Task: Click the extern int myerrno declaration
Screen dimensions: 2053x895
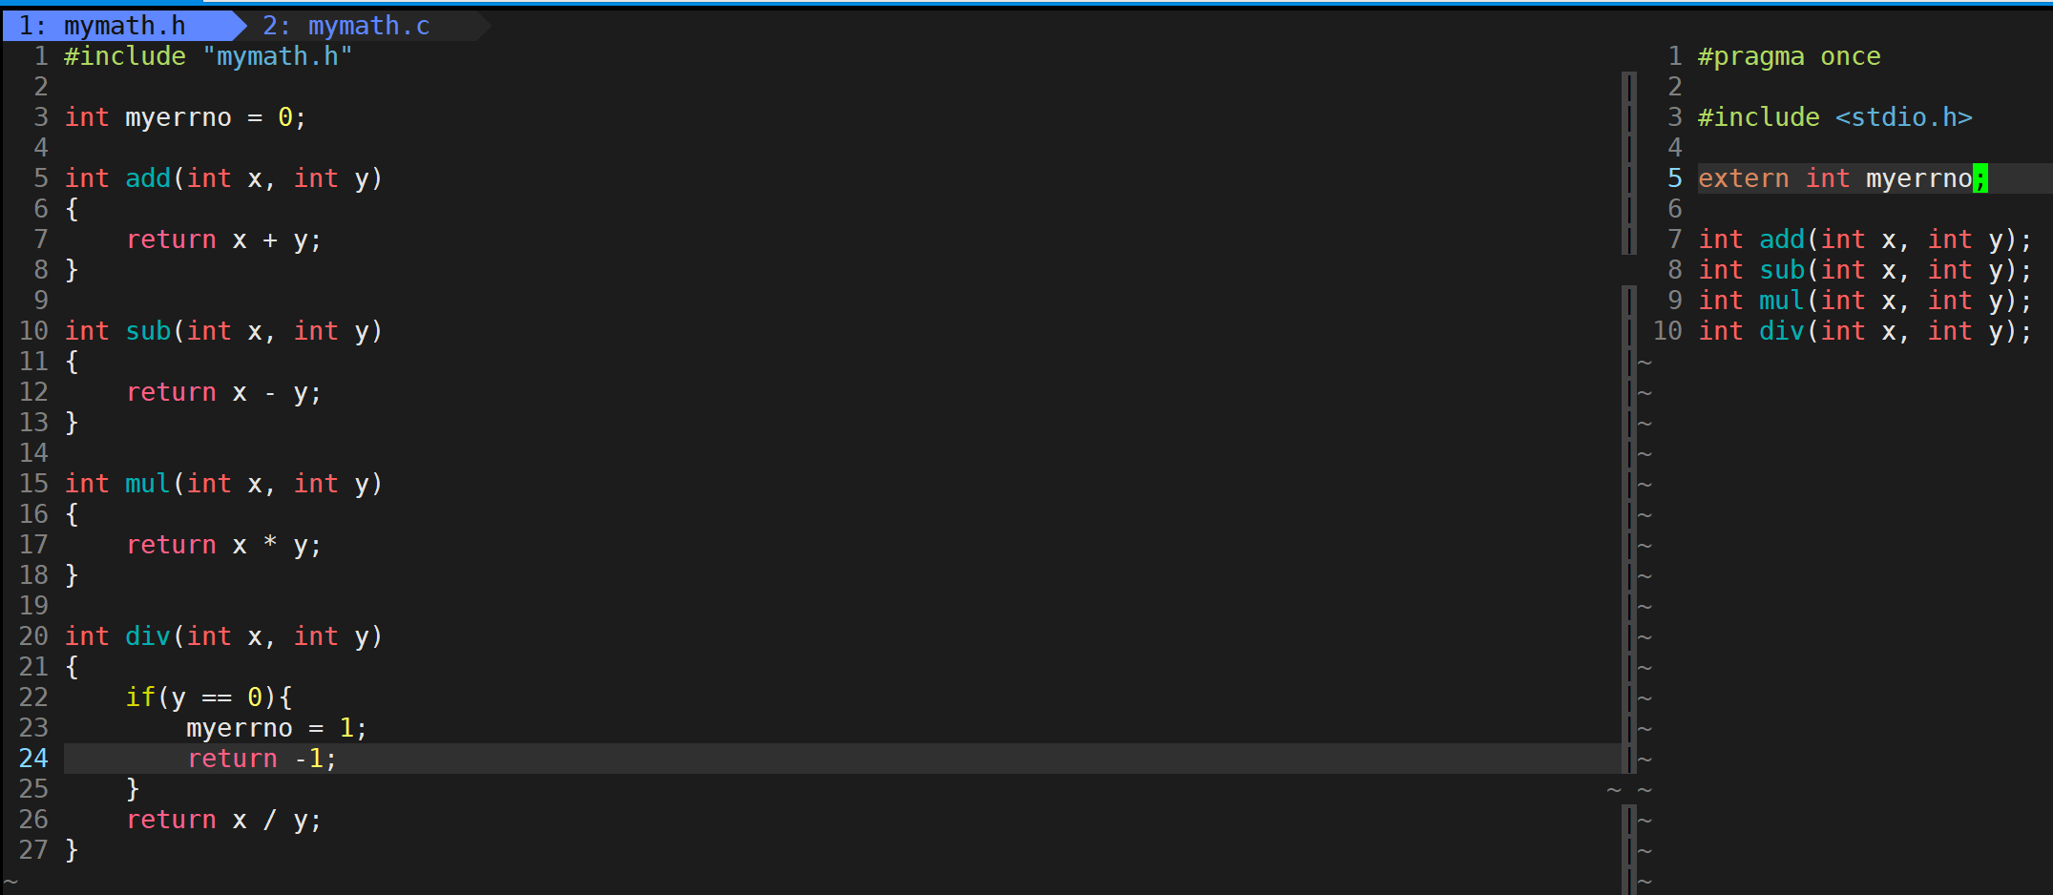Action: click(x=1843, y=178)
